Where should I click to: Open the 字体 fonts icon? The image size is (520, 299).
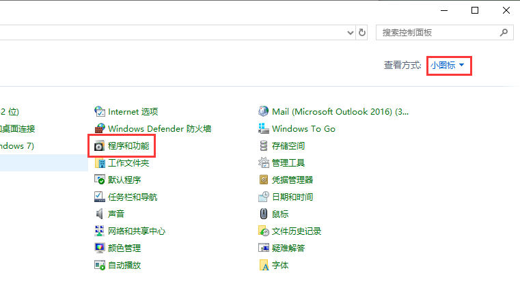[x=264, y=265]
